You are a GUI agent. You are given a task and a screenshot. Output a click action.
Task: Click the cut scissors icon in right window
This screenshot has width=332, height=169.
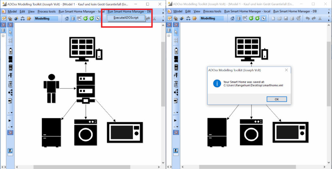(x=320, y=18)
